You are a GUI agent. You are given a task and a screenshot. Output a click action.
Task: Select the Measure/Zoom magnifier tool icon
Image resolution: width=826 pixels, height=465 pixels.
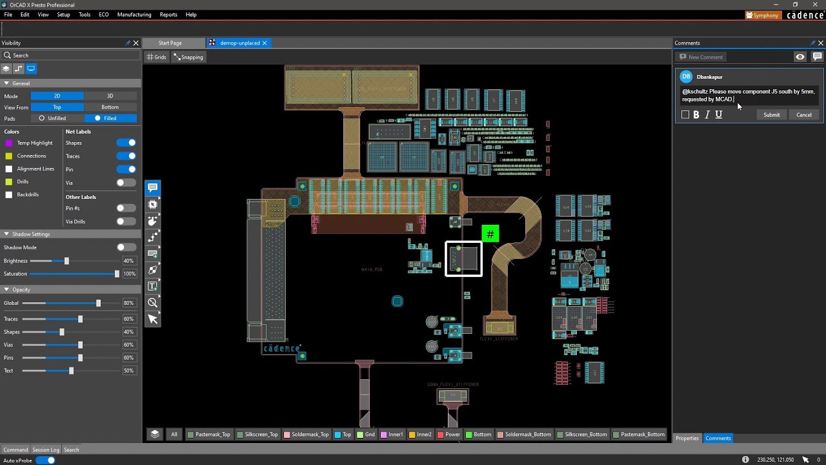click(x=153, y=302)
